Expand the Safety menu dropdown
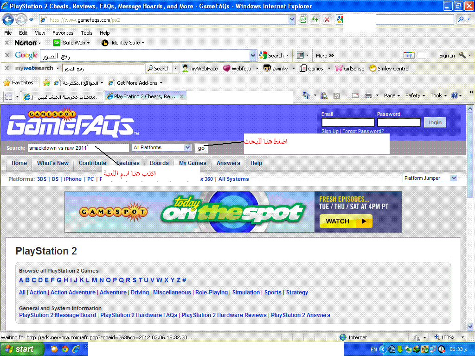The width and height of the screenshot is (475, 356). tap(415, 95)
